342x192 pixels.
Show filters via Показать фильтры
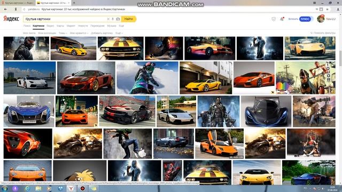click(323, 33)
